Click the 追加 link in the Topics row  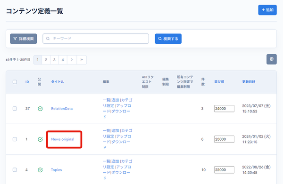[115, 161]
